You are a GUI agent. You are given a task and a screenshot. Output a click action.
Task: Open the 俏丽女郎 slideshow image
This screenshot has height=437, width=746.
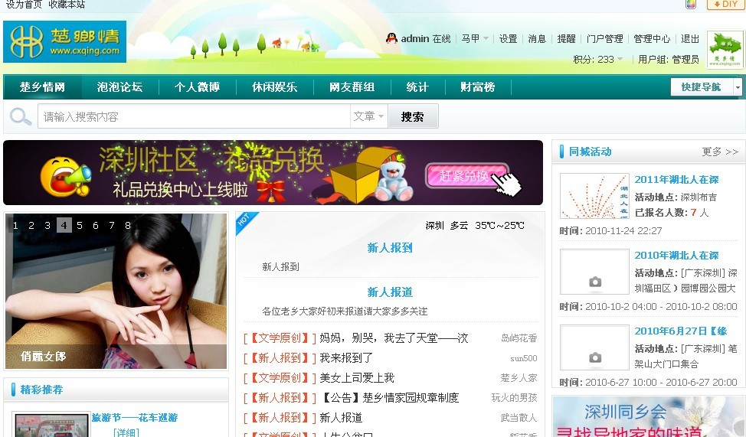tap(116, 291)
